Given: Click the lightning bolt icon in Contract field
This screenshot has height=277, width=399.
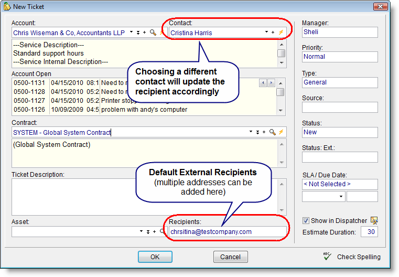Looking at the screenshot, I should coord(281,132).
